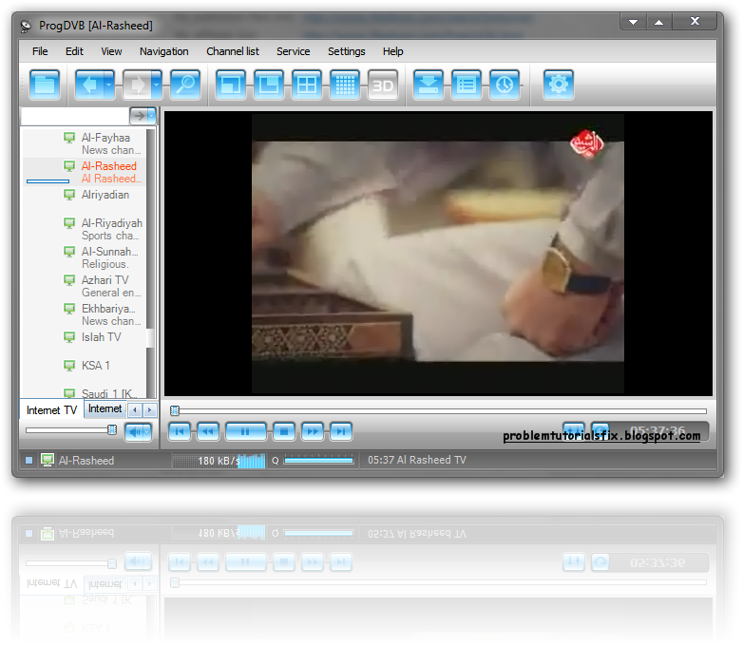The image size is (743, 645).
Task: Select the picture-in-picture layout toolbar icon
Action: [x=269, y=85]
